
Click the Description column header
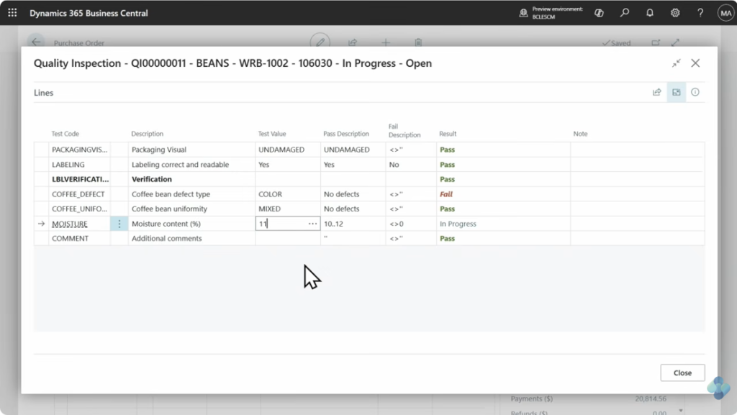tap(147, 134)
